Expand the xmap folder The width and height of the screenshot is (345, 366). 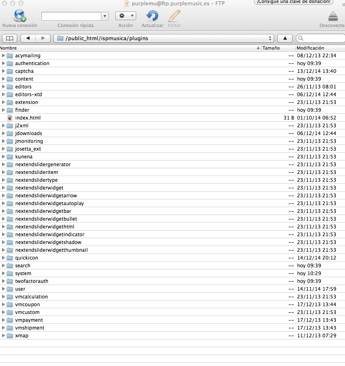3,335
